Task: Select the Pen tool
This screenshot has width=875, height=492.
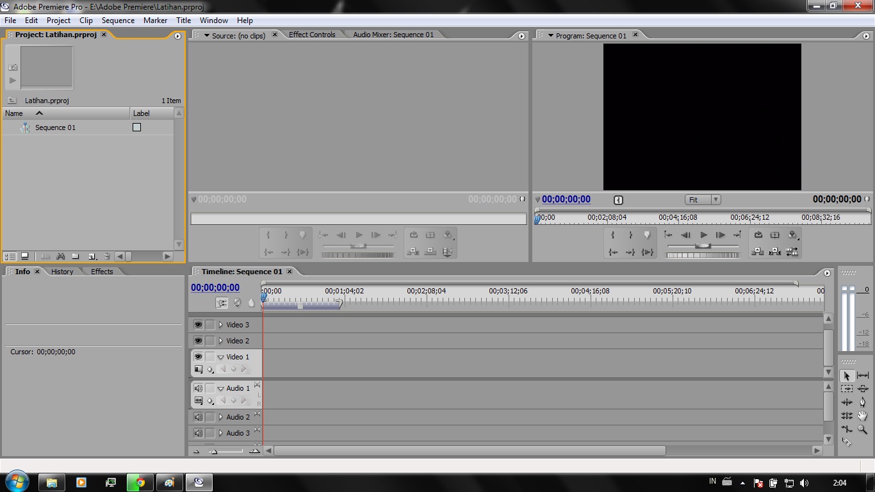Action: [x=863, y=402]
